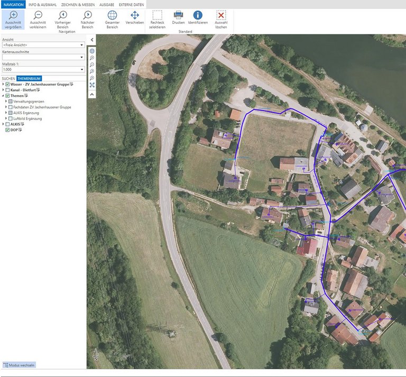Choose the Rechteck selektieren tool

click(x=157, y=20)
